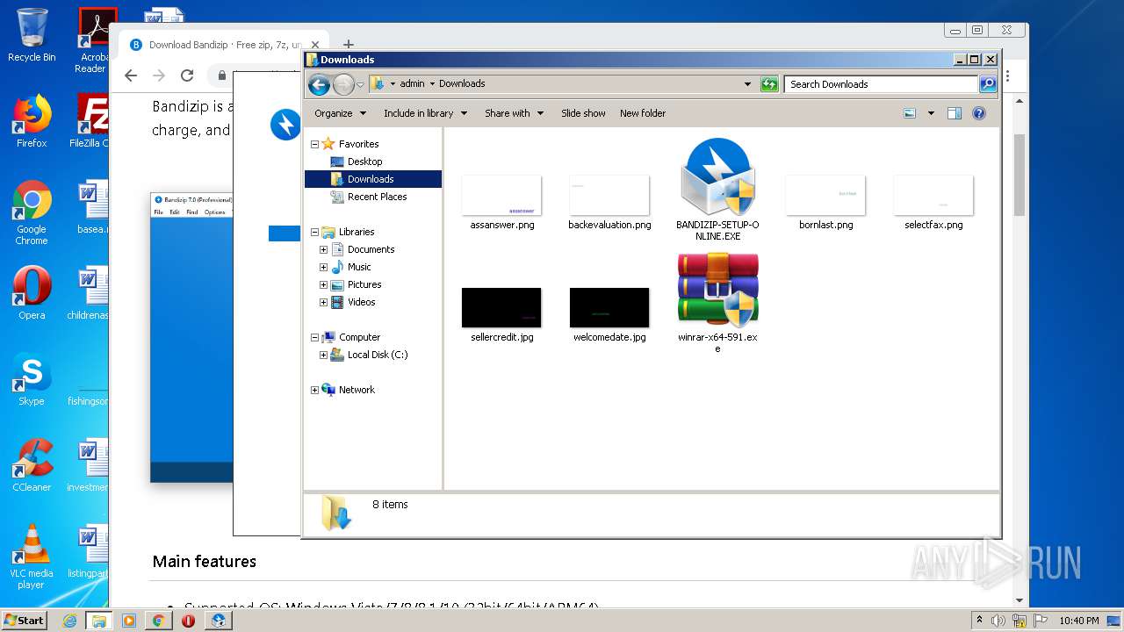Image resolution: width=1124 pixels, height=632 pixels.
Task: Click Opera icon in taskbar
Action: (188, 621)
